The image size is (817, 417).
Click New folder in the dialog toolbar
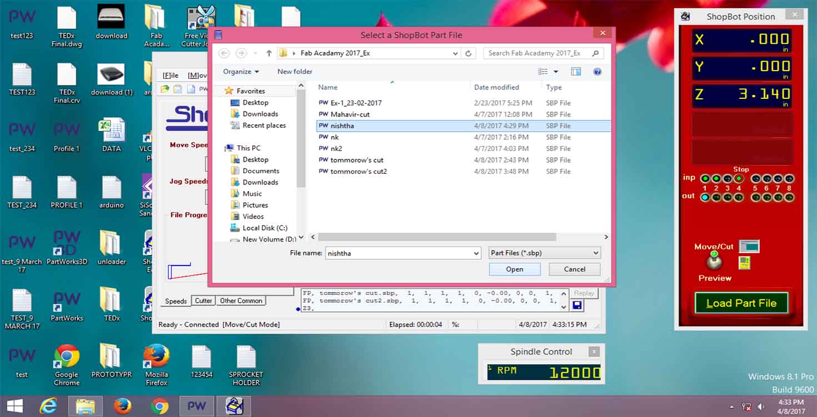tap(294, 72)
